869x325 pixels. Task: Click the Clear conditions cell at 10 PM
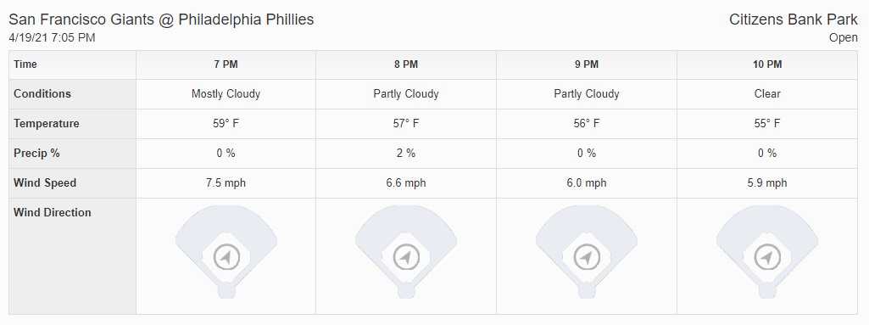[767, 93]
